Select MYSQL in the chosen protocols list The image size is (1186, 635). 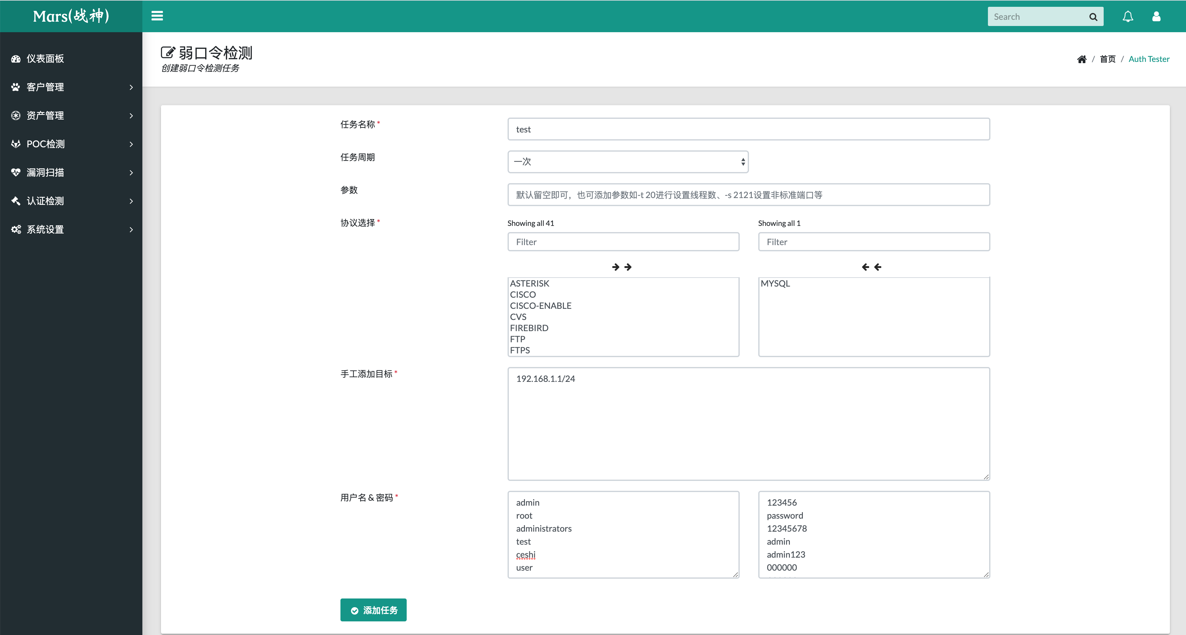click(775, 284)
